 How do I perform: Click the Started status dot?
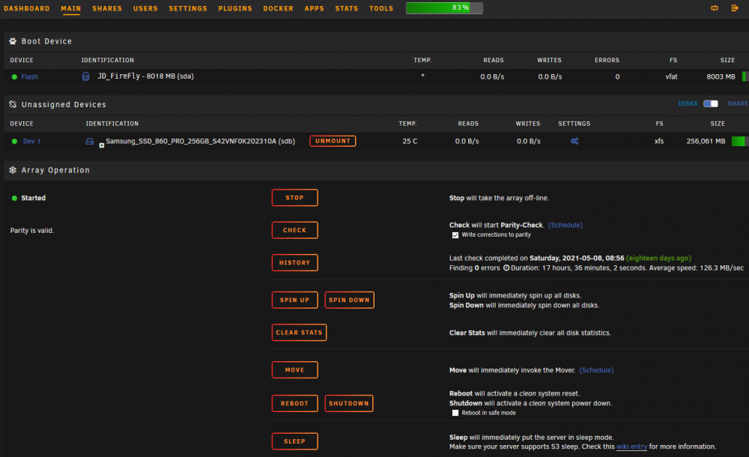tap(14, 198)
